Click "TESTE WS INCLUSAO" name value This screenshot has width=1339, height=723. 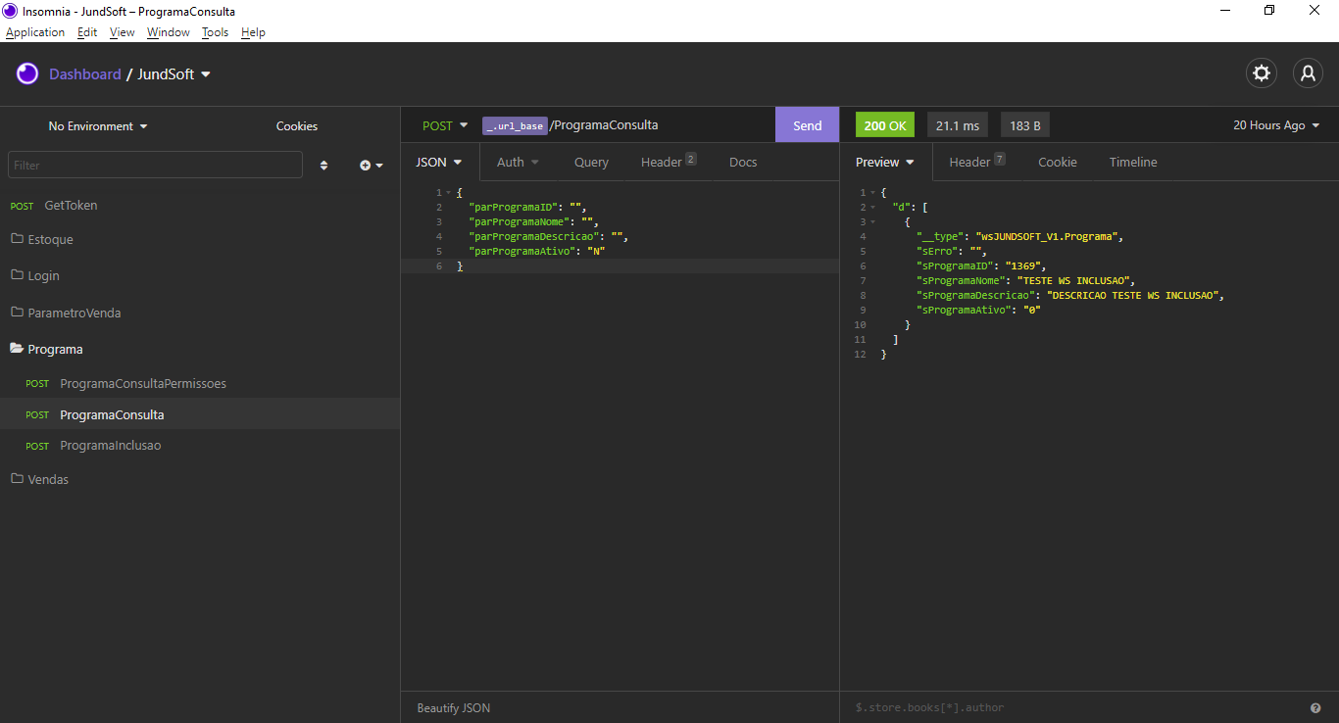[1073, 281]
